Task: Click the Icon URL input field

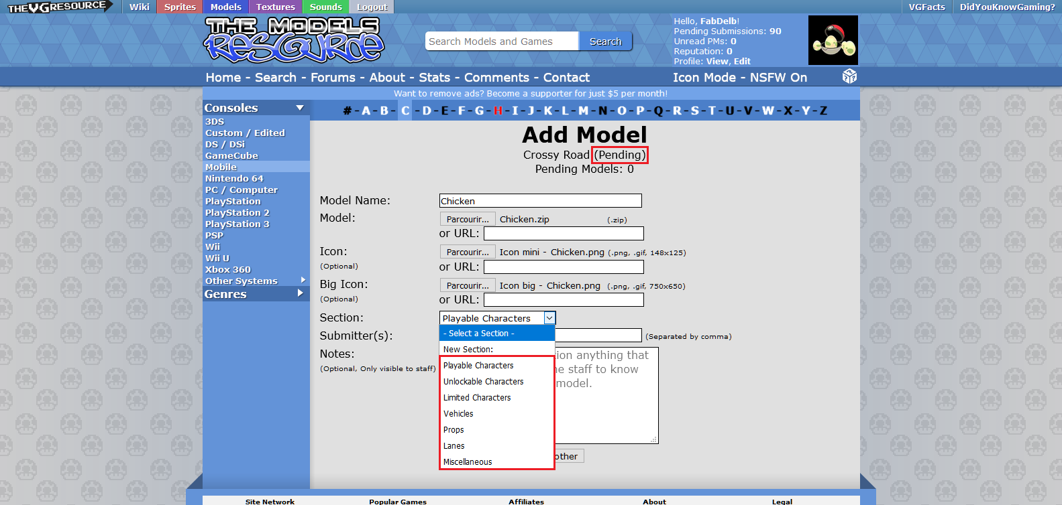Action: (564, 267)
